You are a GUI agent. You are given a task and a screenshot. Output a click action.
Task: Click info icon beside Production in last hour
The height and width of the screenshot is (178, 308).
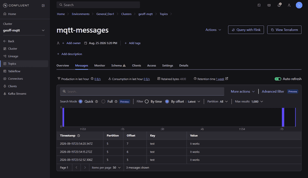92,79
